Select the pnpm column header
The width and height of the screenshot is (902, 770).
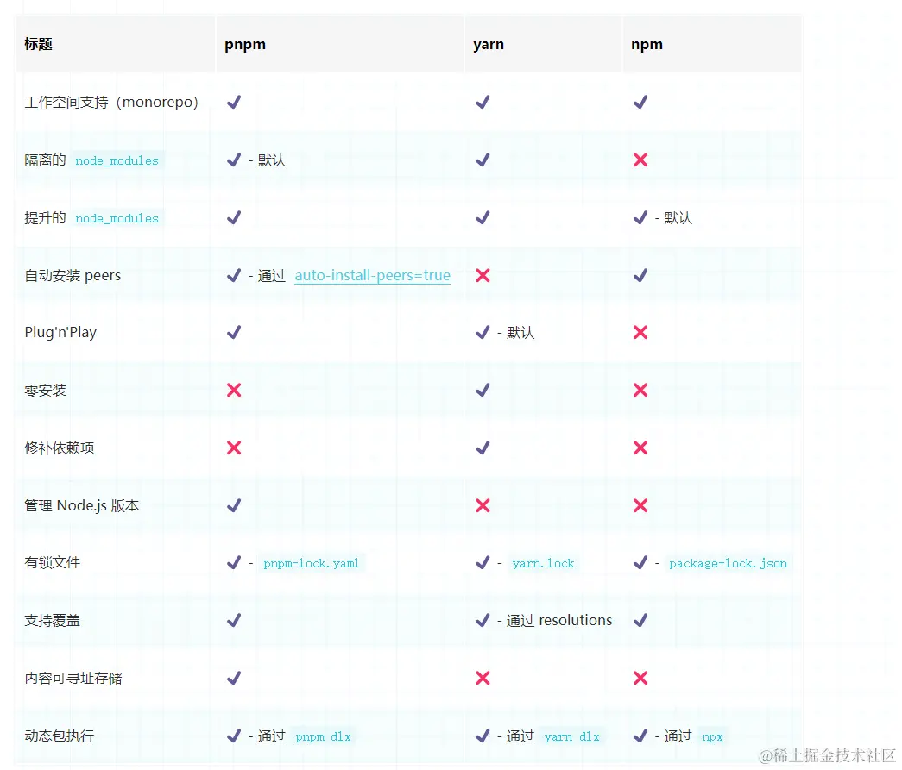(x=245, y=44)
